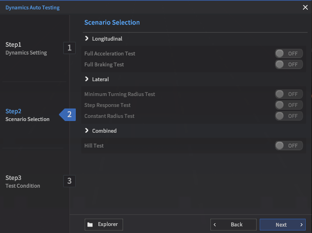Click the right arrow on Next button
This screenshot has height=233, width=312.
(301, 224)
